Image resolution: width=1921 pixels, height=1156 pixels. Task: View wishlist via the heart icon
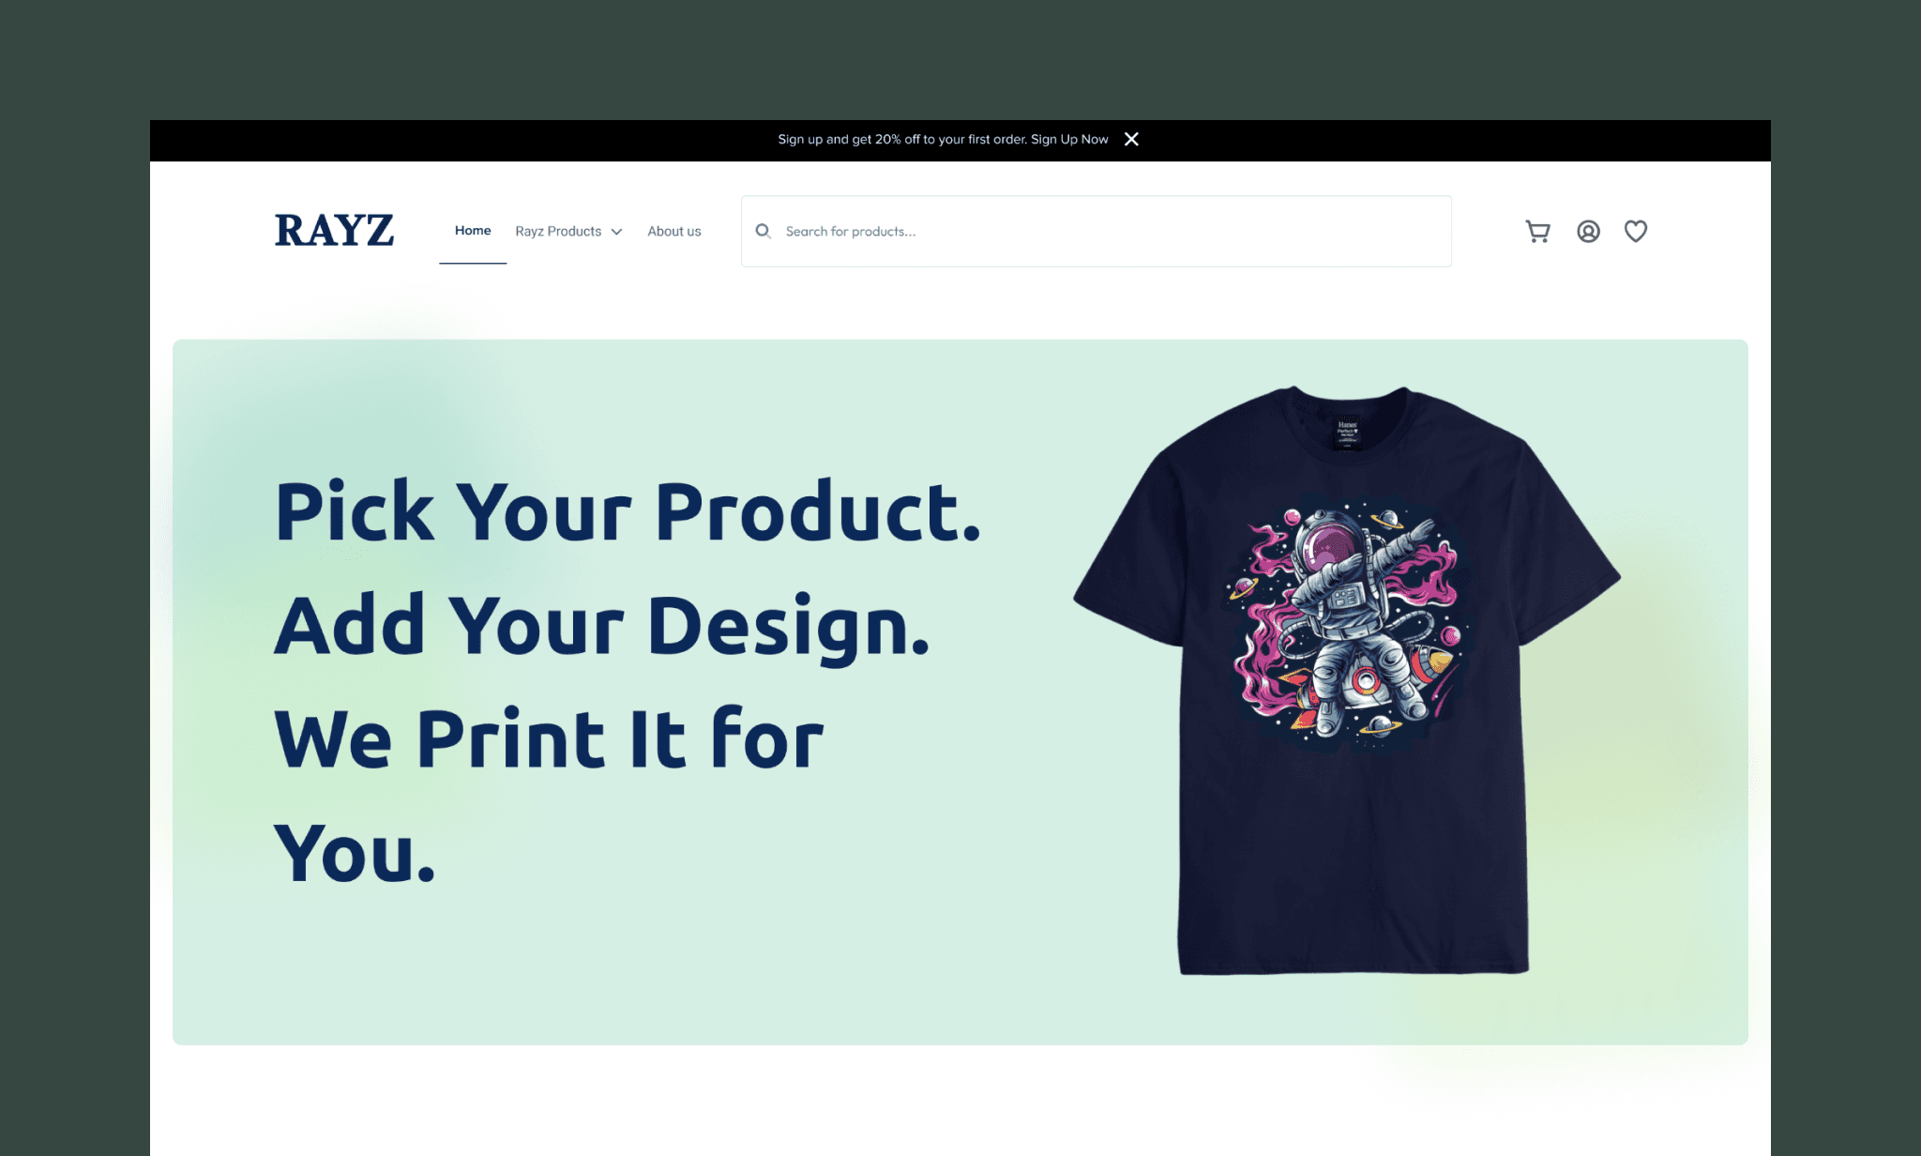(1636, 231)
